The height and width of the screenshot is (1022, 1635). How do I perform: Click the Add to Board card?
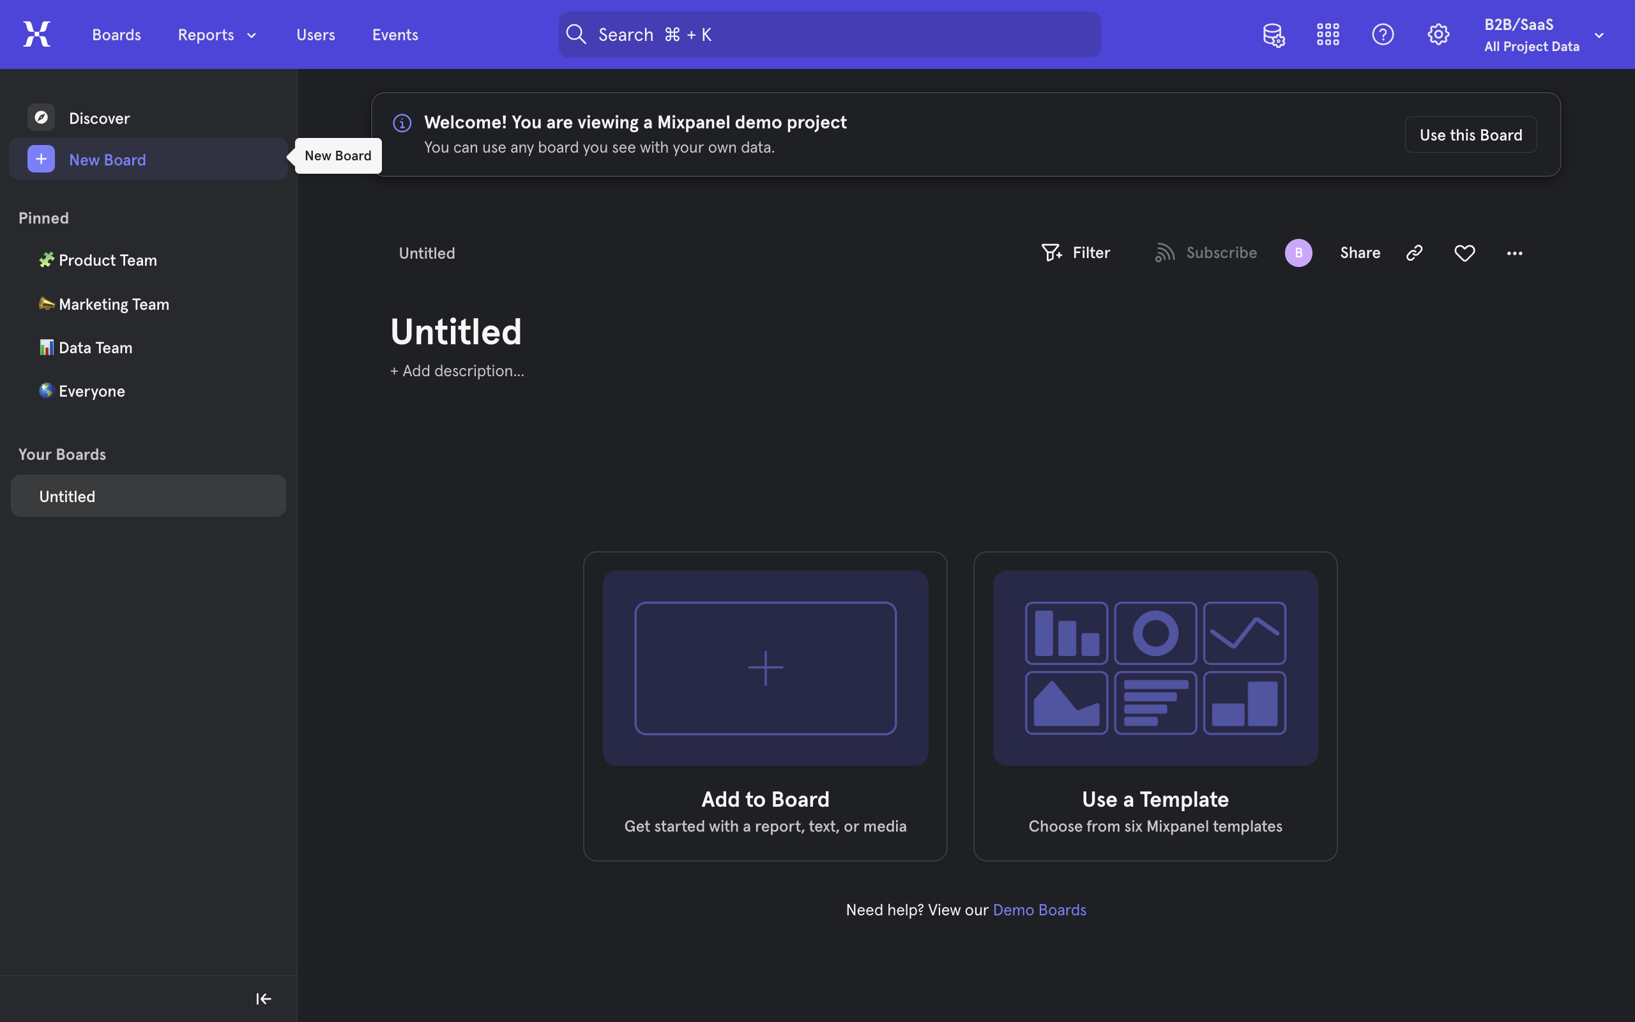(x=764, y=706)
